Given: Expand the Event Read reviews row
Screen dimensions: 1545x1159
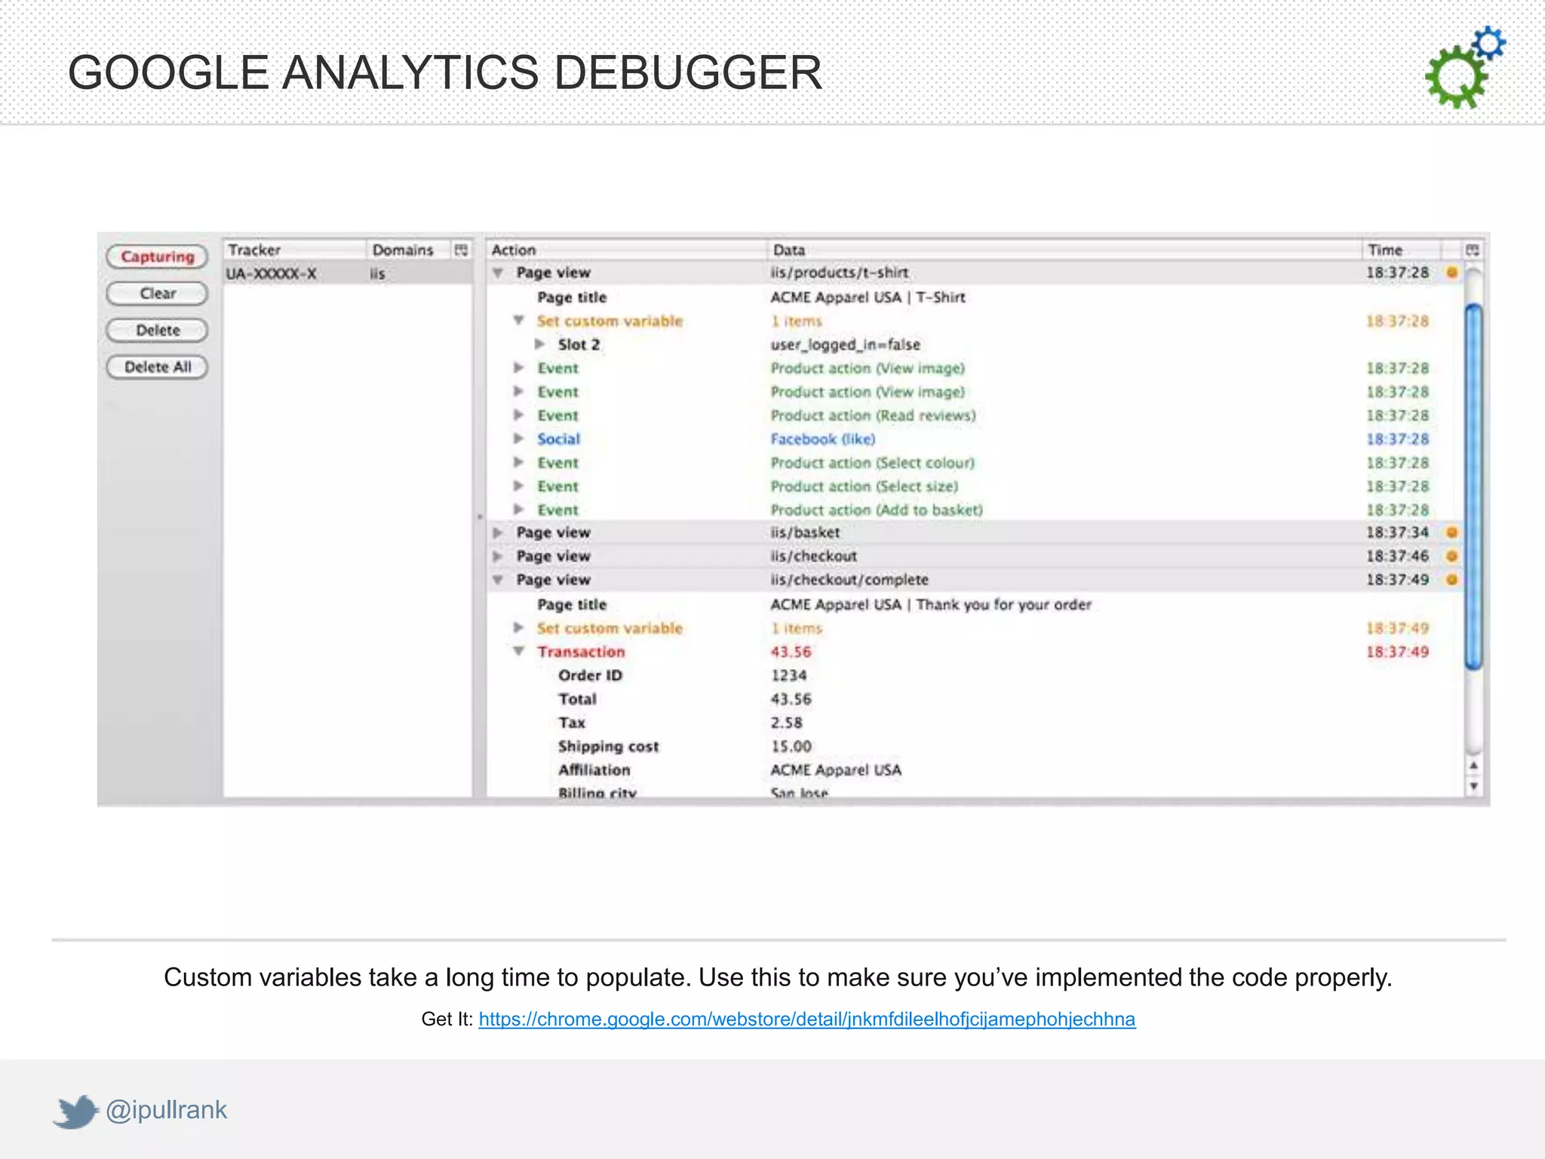Looking at the screenshot, I should pos(519,415).
